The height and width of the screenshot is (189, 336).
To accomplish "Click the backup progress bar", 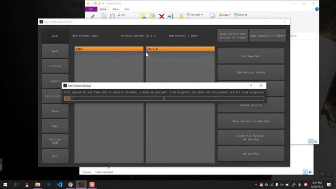I will tap(164, 99).
